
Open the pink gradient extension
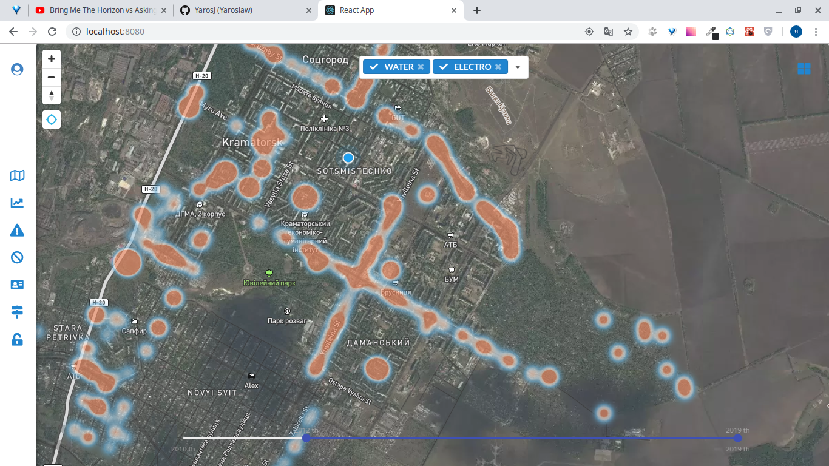click(x=691, y=32)
